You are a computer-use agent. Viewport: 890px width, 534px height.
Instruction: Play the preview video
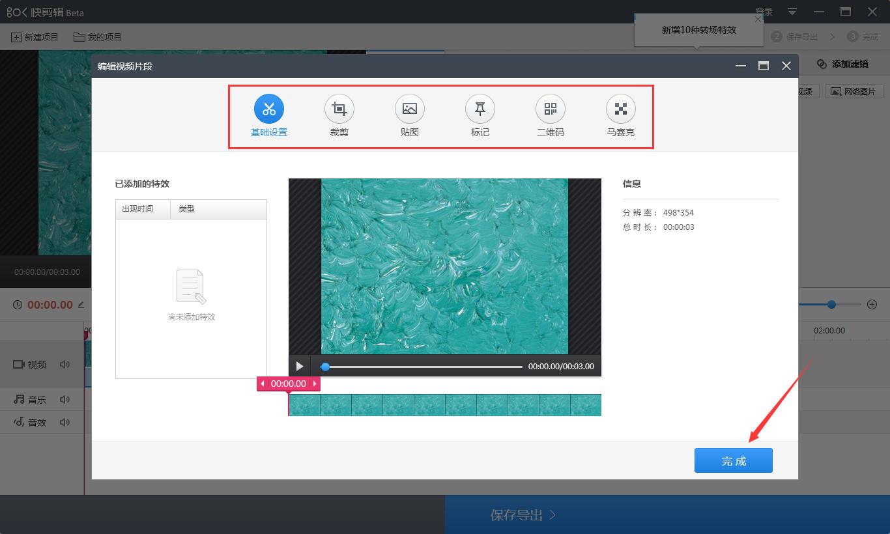pyautogui.click(x=300, y=366)
